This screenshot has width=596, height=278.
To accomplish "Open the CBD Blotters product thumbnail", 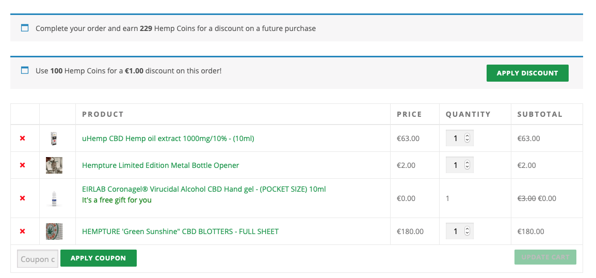I will tap(54, 231).
